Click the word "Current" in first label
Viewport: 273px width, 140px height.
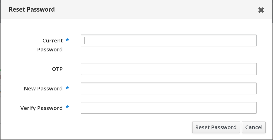coord(52,41)
